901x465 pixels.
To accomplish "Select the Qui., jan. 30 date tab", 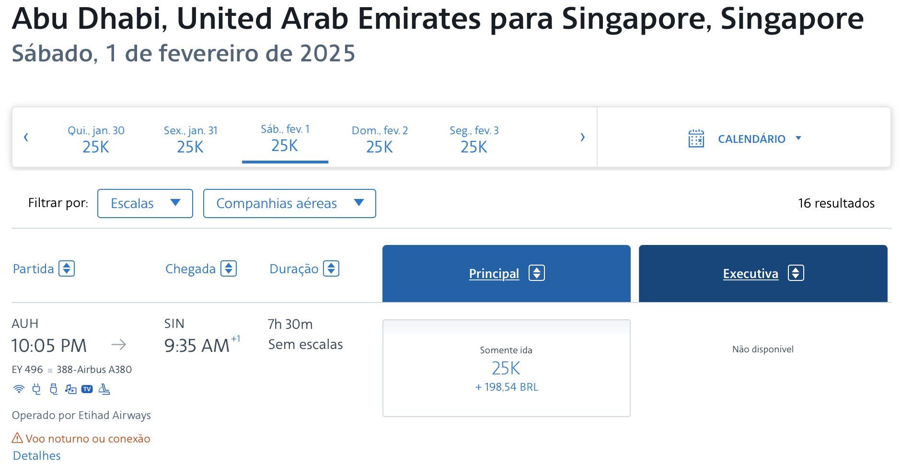I will coord(96,139).
